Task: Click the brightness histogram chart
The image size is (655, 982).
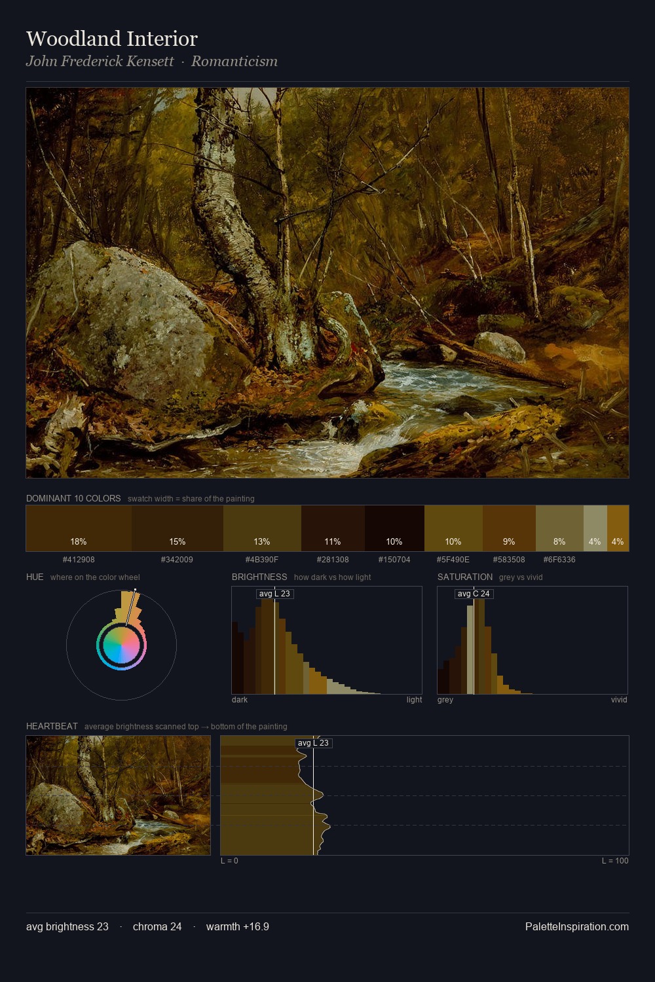Action: (327, 640)
